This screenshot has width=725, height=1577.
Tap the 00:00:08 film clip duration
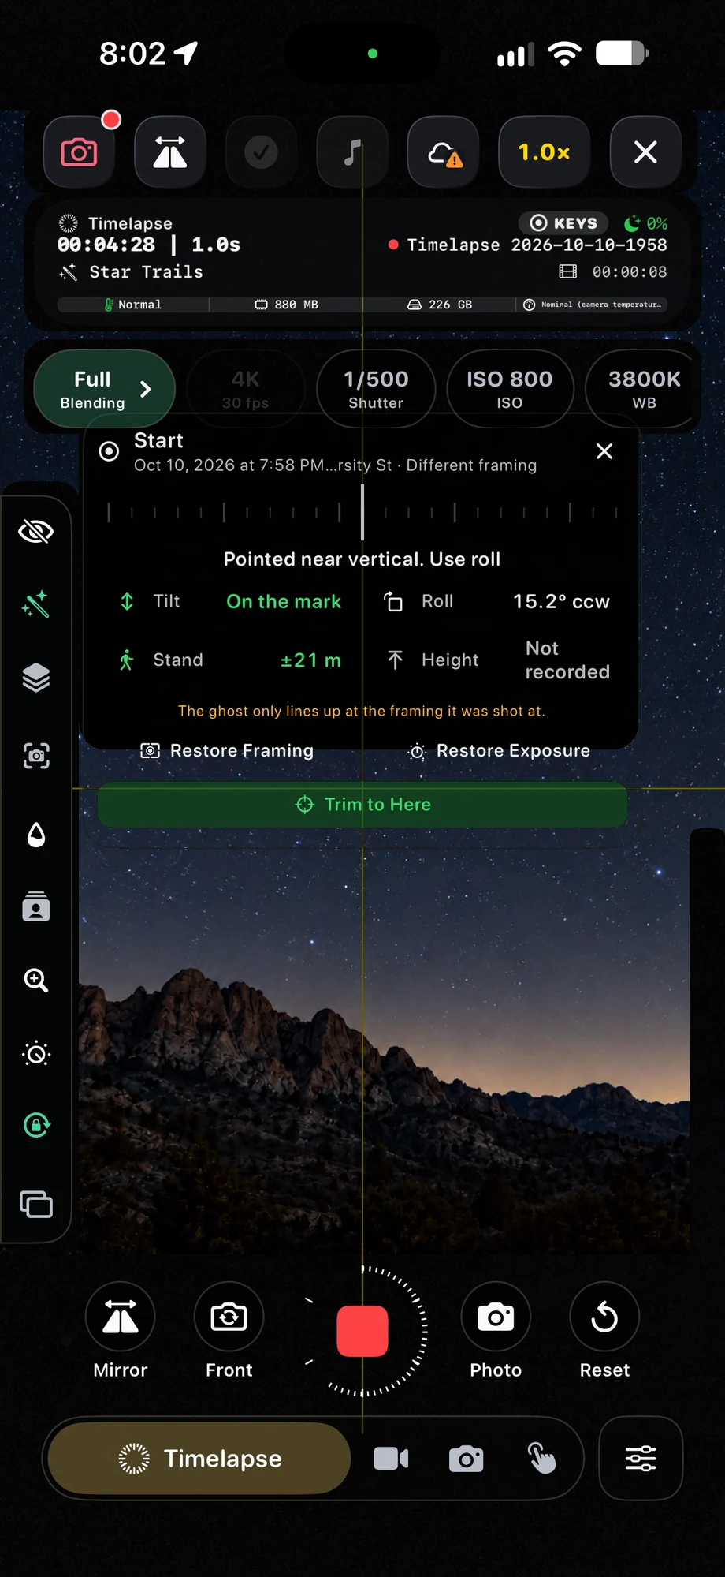(613, 272)
